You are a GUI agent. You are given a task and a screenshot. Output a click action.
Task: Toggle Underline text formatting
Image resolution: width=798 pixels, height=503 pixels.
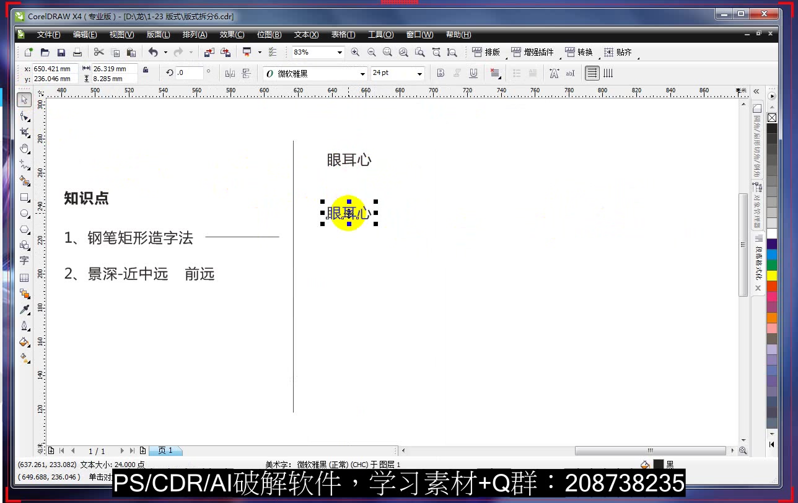click(473, 73)
